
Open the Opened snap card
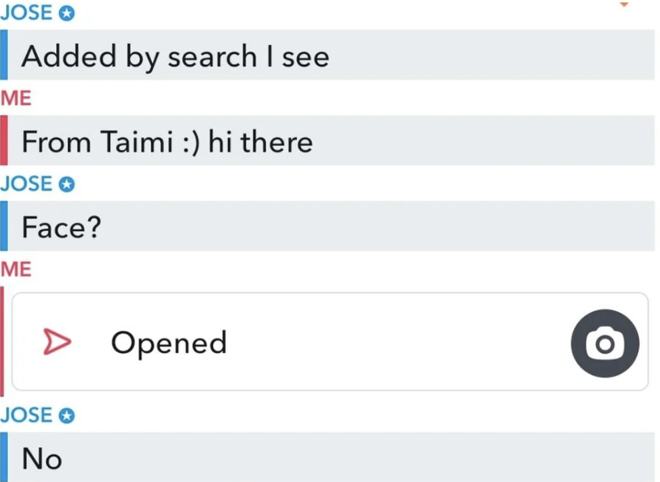pyautogui.click(x=330, y=342)
